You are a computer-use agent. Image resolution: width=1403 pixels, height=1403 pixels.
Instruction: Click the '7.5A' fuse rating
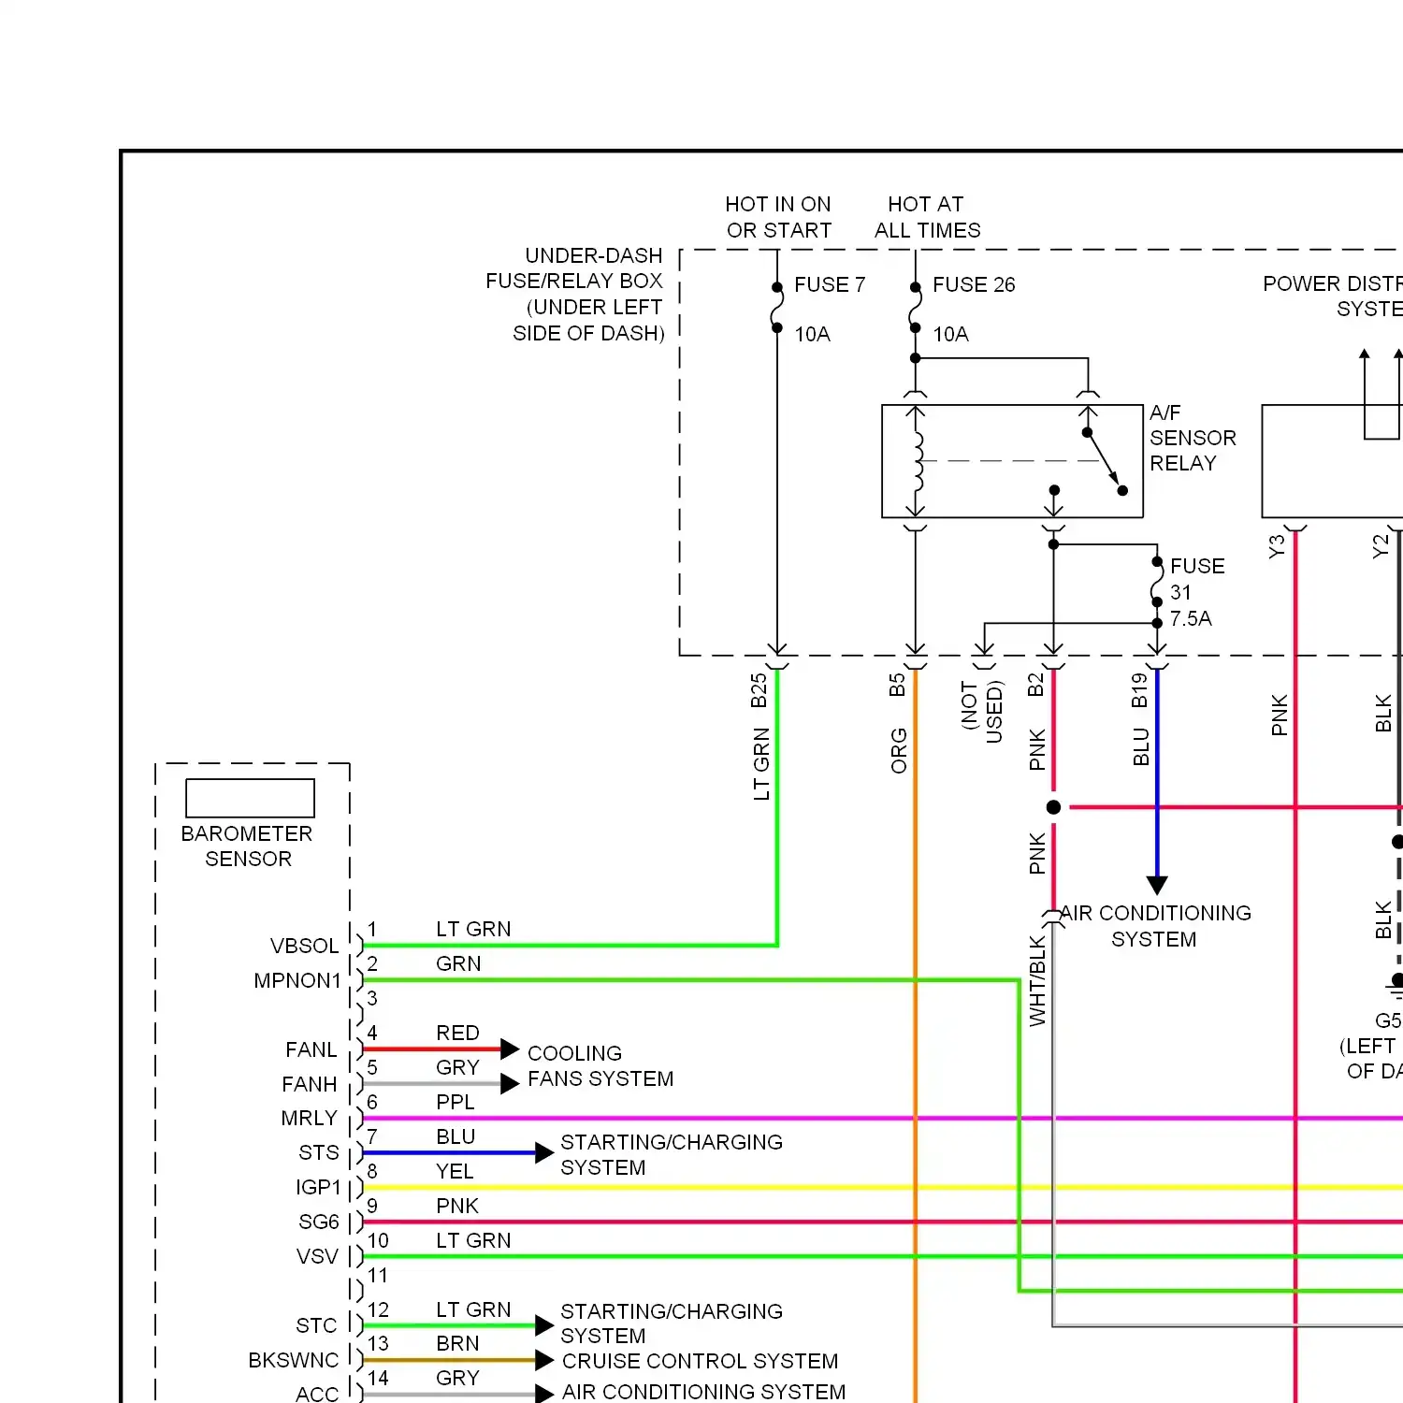pyautogui.click(x=1191, y=618)
